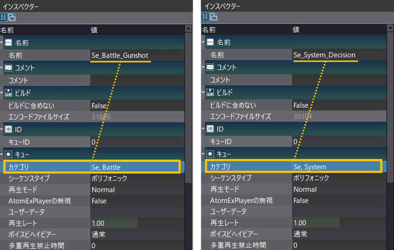This screenshot has height=250, width=394.
Task: Click 再生モード Normal value in right inspector
Action: 339,189
